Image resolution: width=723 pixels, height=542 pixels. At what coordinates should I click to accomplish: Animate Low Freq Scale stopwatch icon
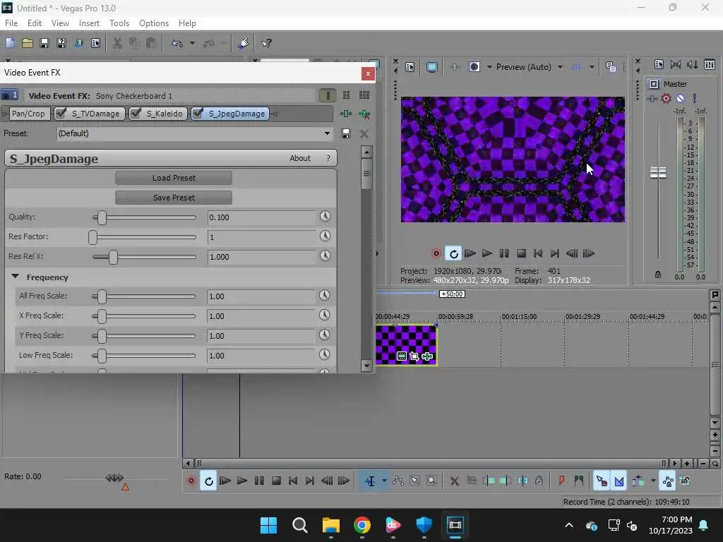(x=325, y=355)
